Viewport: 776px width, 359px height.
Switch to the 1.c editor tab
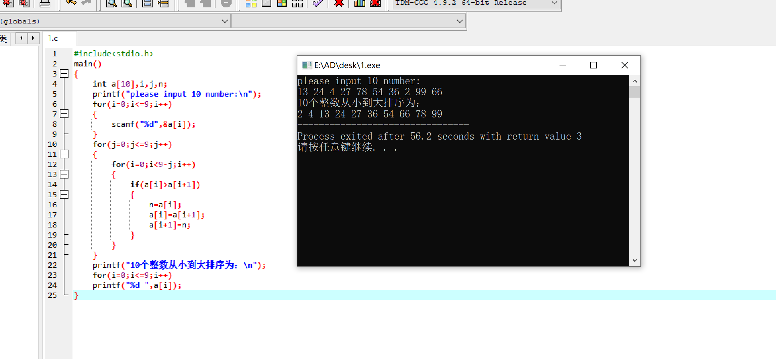point(53,38)
